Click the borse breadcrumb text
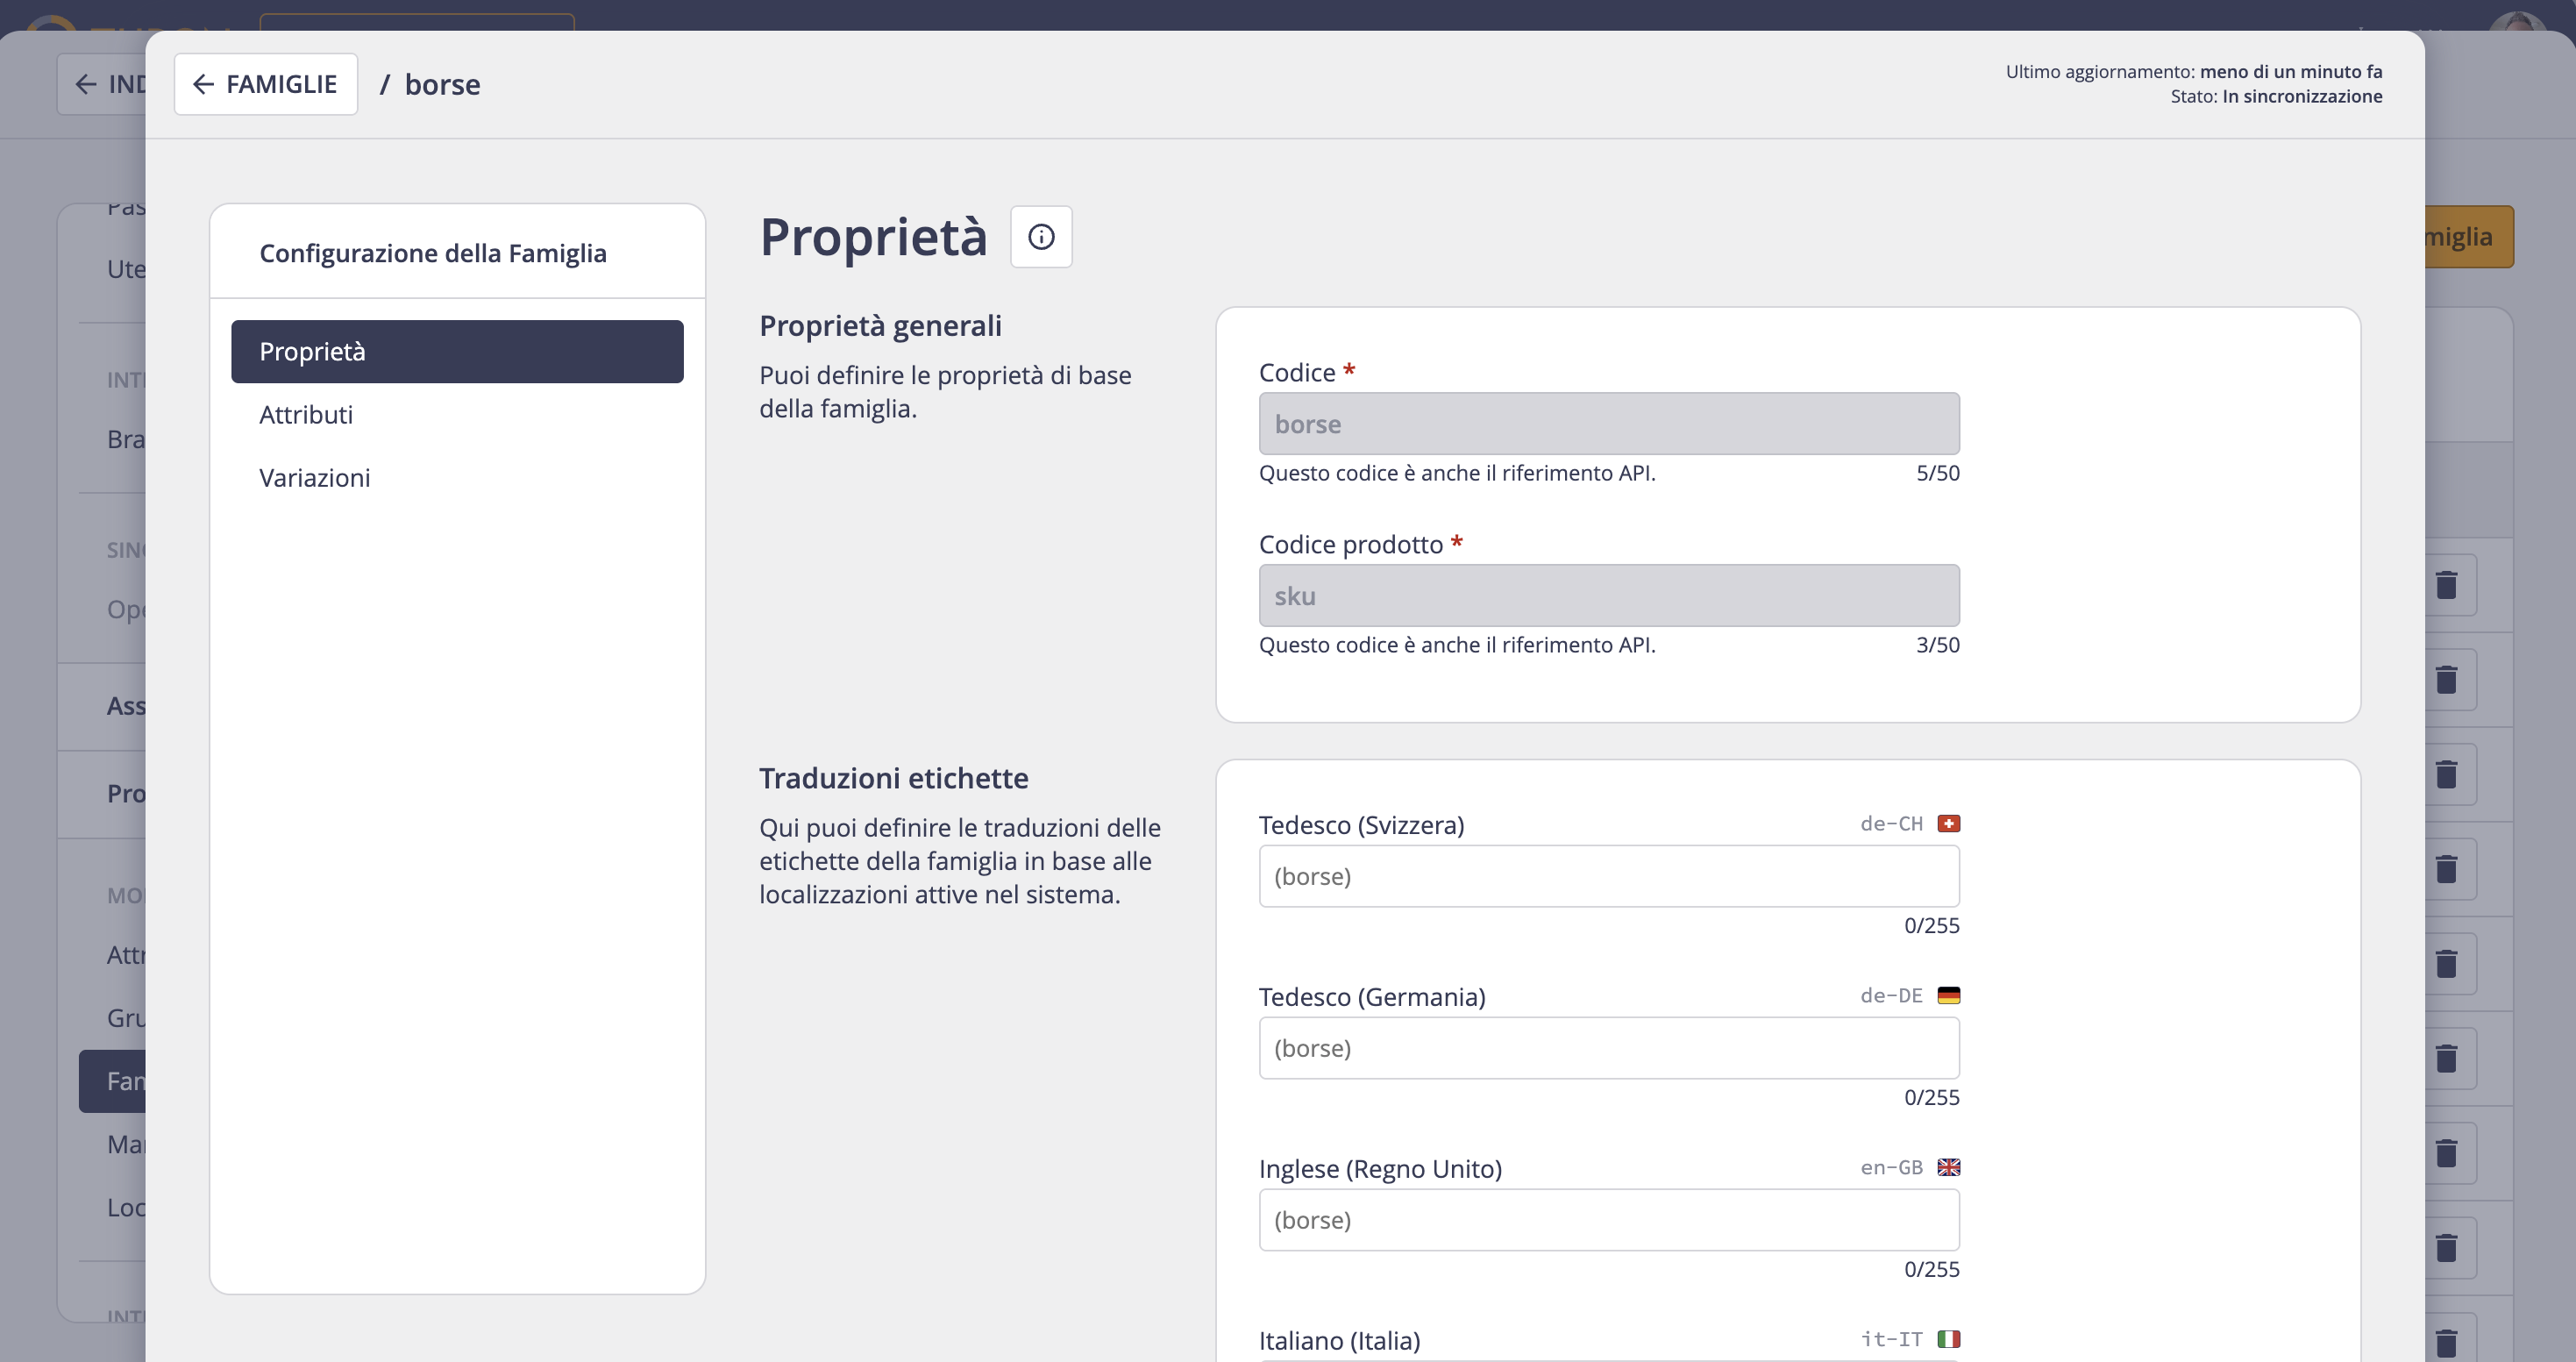 [x=442, y=85]
